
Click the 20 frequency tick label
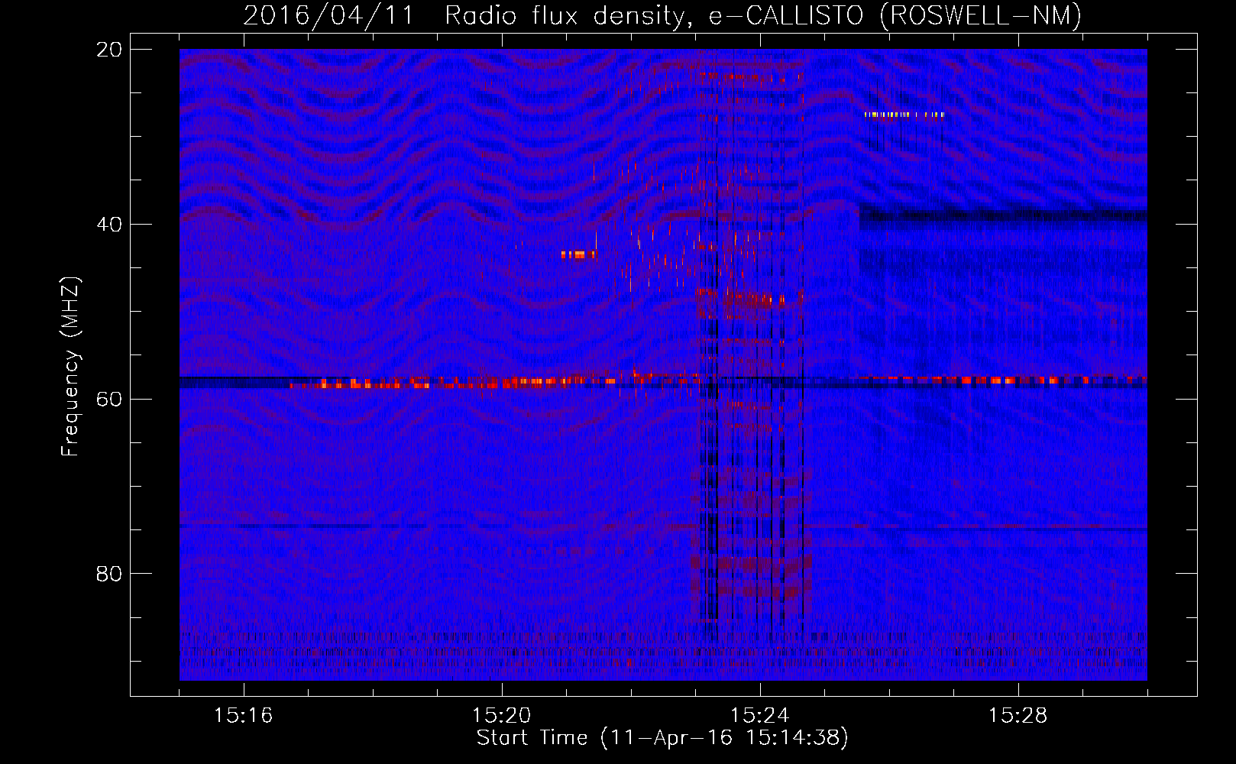pyautogui.click(x=108, y=50)
